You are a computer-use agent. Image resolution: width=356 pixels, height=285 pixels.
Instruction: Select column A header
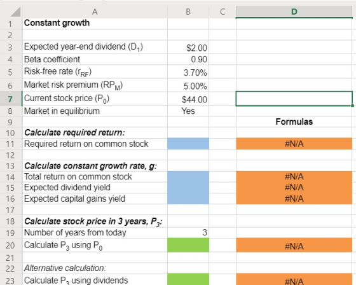click(95, 12)
